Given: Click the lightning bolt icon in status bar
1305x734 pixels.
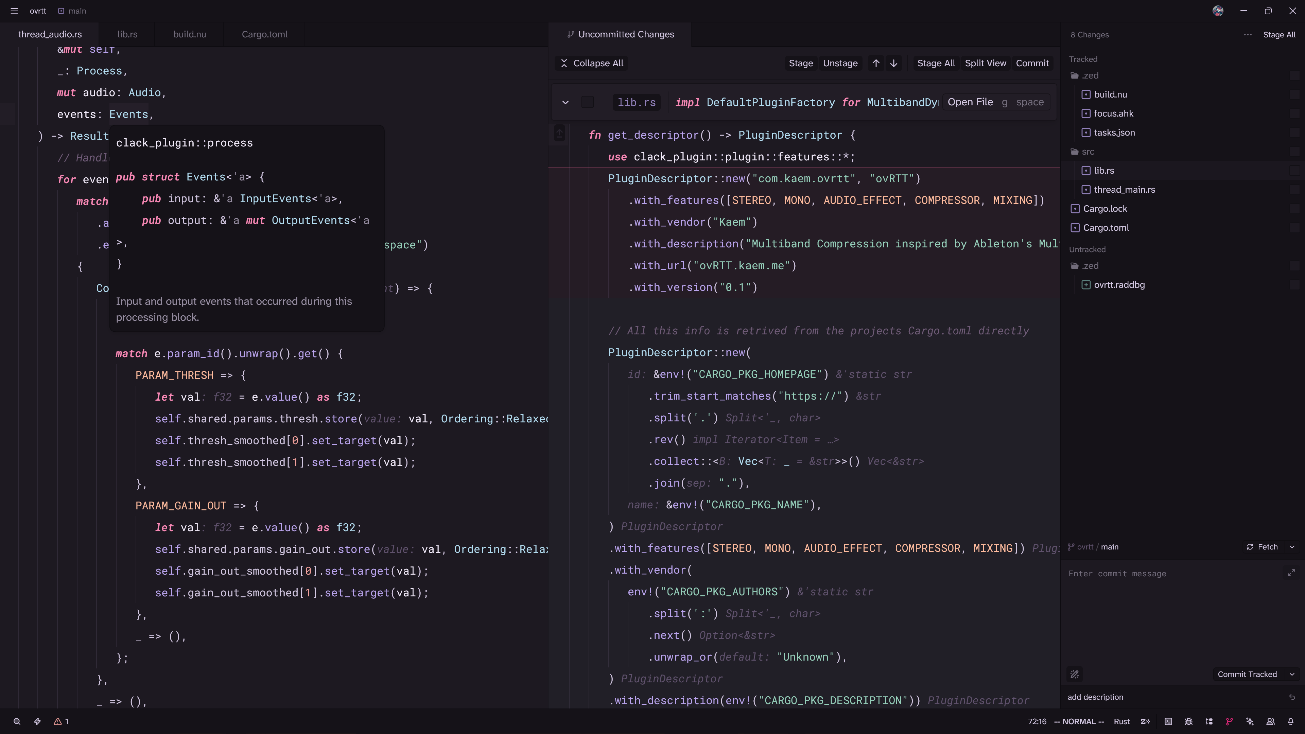Looking at the screenshot, I should [x=37, y=721].
